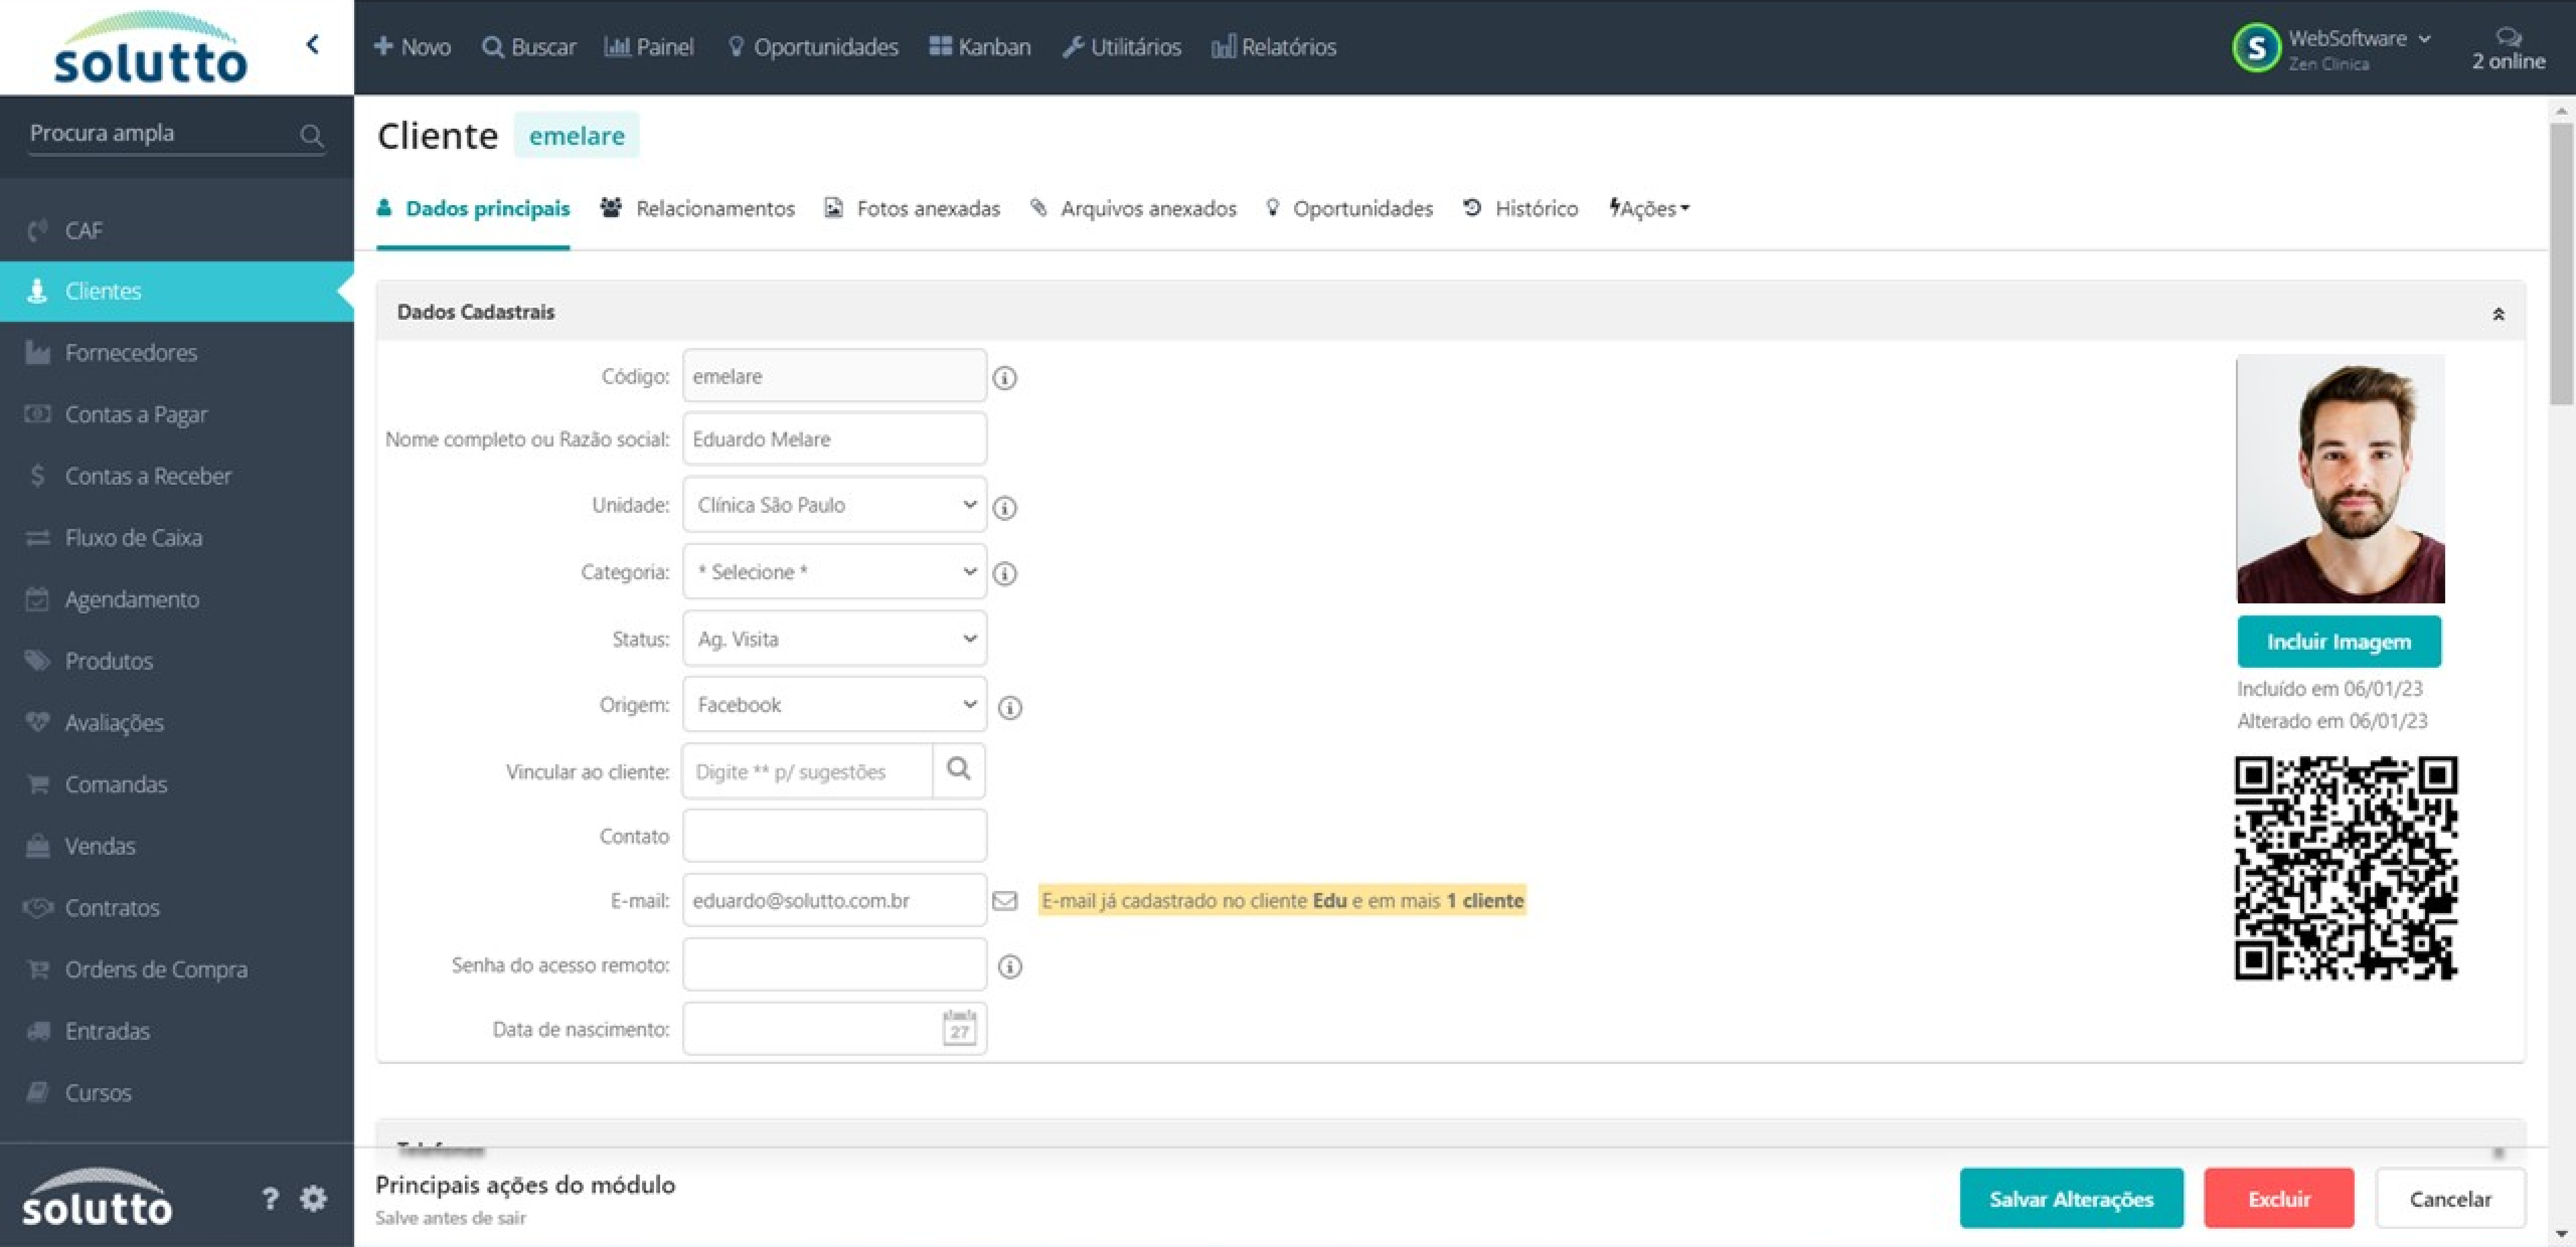Collapse the Dados Cadastrais section
Image resolution: width=2576 pixels, height=1247 pixels.
pos(2498,314)
